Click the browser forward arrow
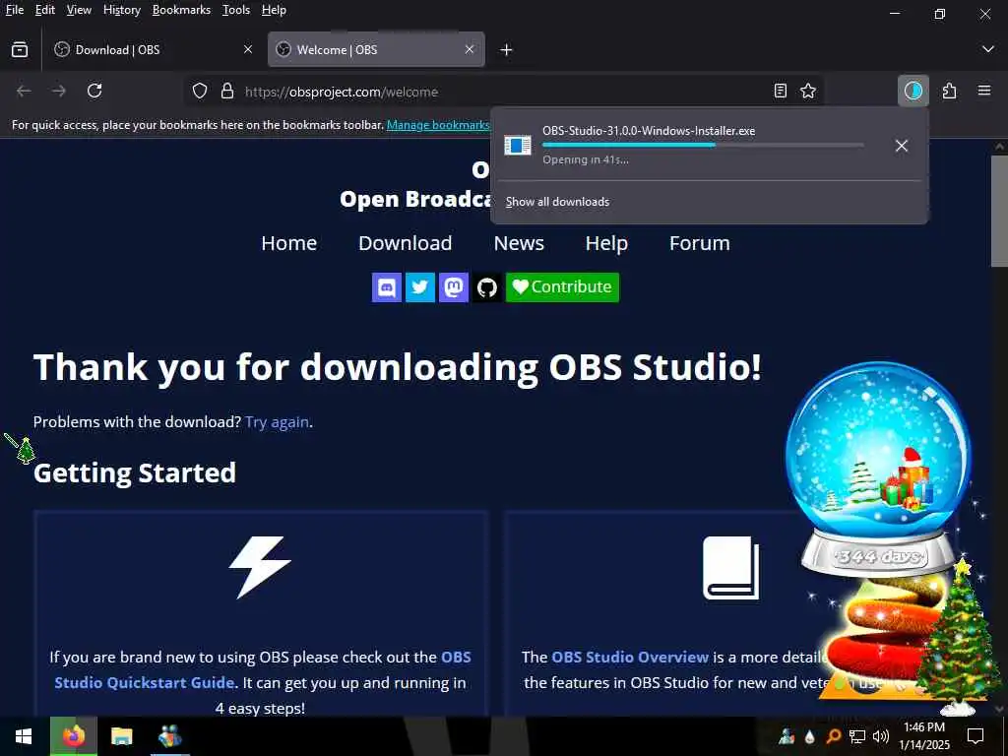This screenshot has width=1008, height=756. (x=59, y=92)
